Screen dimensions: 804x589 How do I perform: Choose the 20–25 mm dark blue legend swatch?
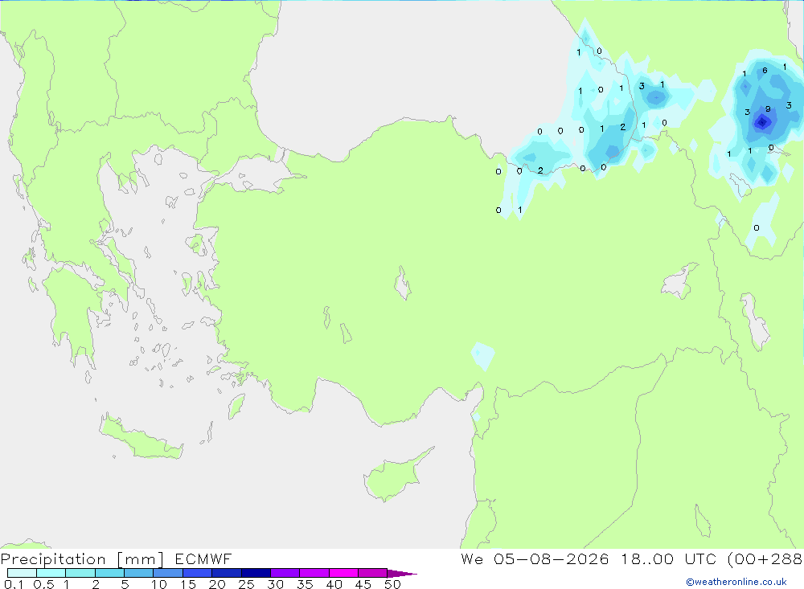pos(227,573)
